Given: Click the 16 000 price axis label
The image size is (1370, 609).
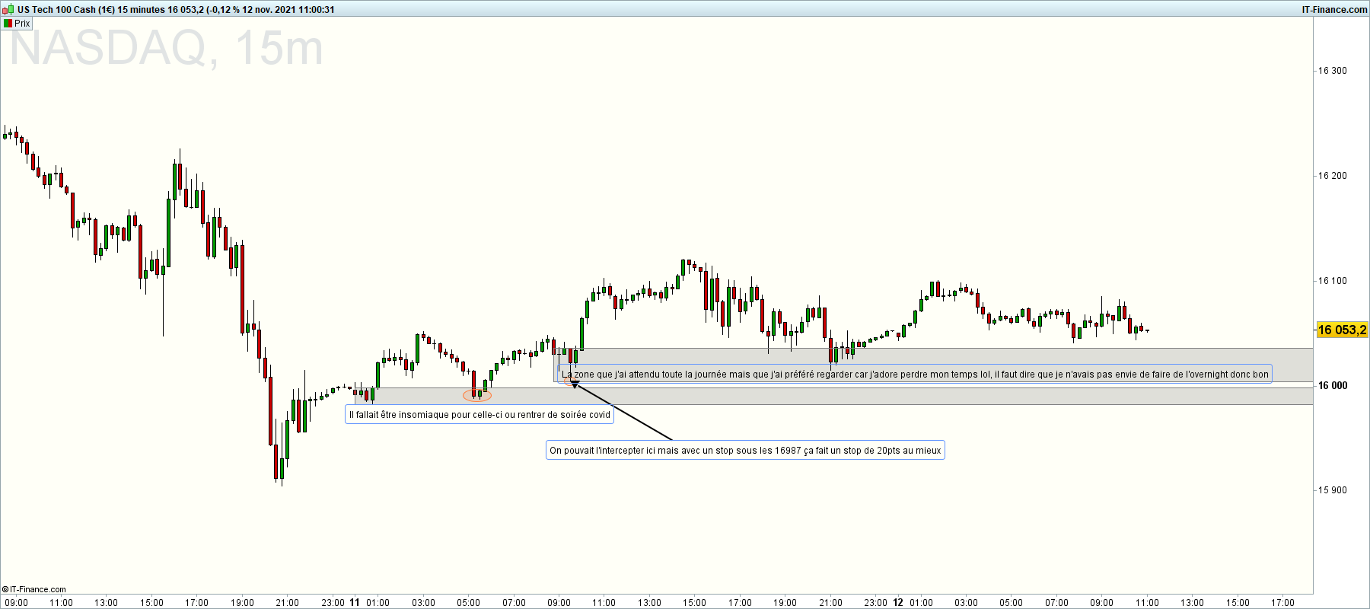Looking at the screenshot, I should pos(1333,385).
